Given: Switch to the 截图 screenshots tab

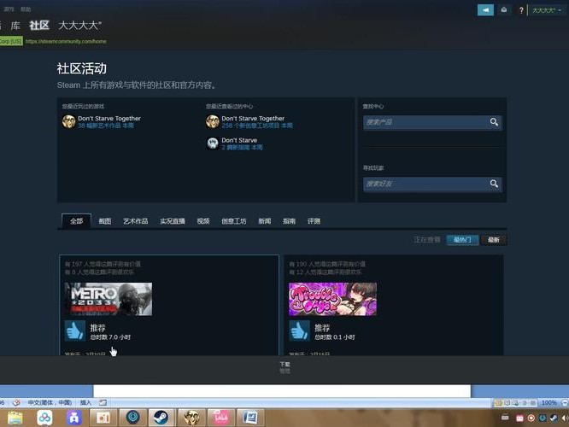Looking at the screenshot, I should tap(105, 221).
